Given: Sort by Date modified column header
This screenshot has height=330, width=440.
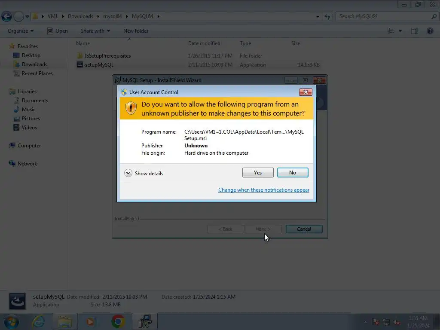Looking at the screenshot, I should (204, 43).
